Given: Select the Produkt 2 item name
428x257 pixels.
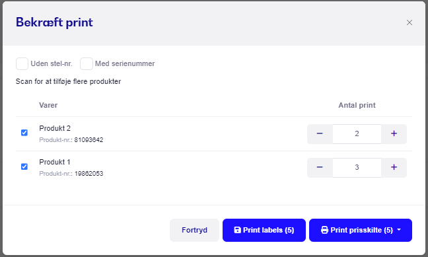Looking at the screenshot, I should tap(55, 128).
